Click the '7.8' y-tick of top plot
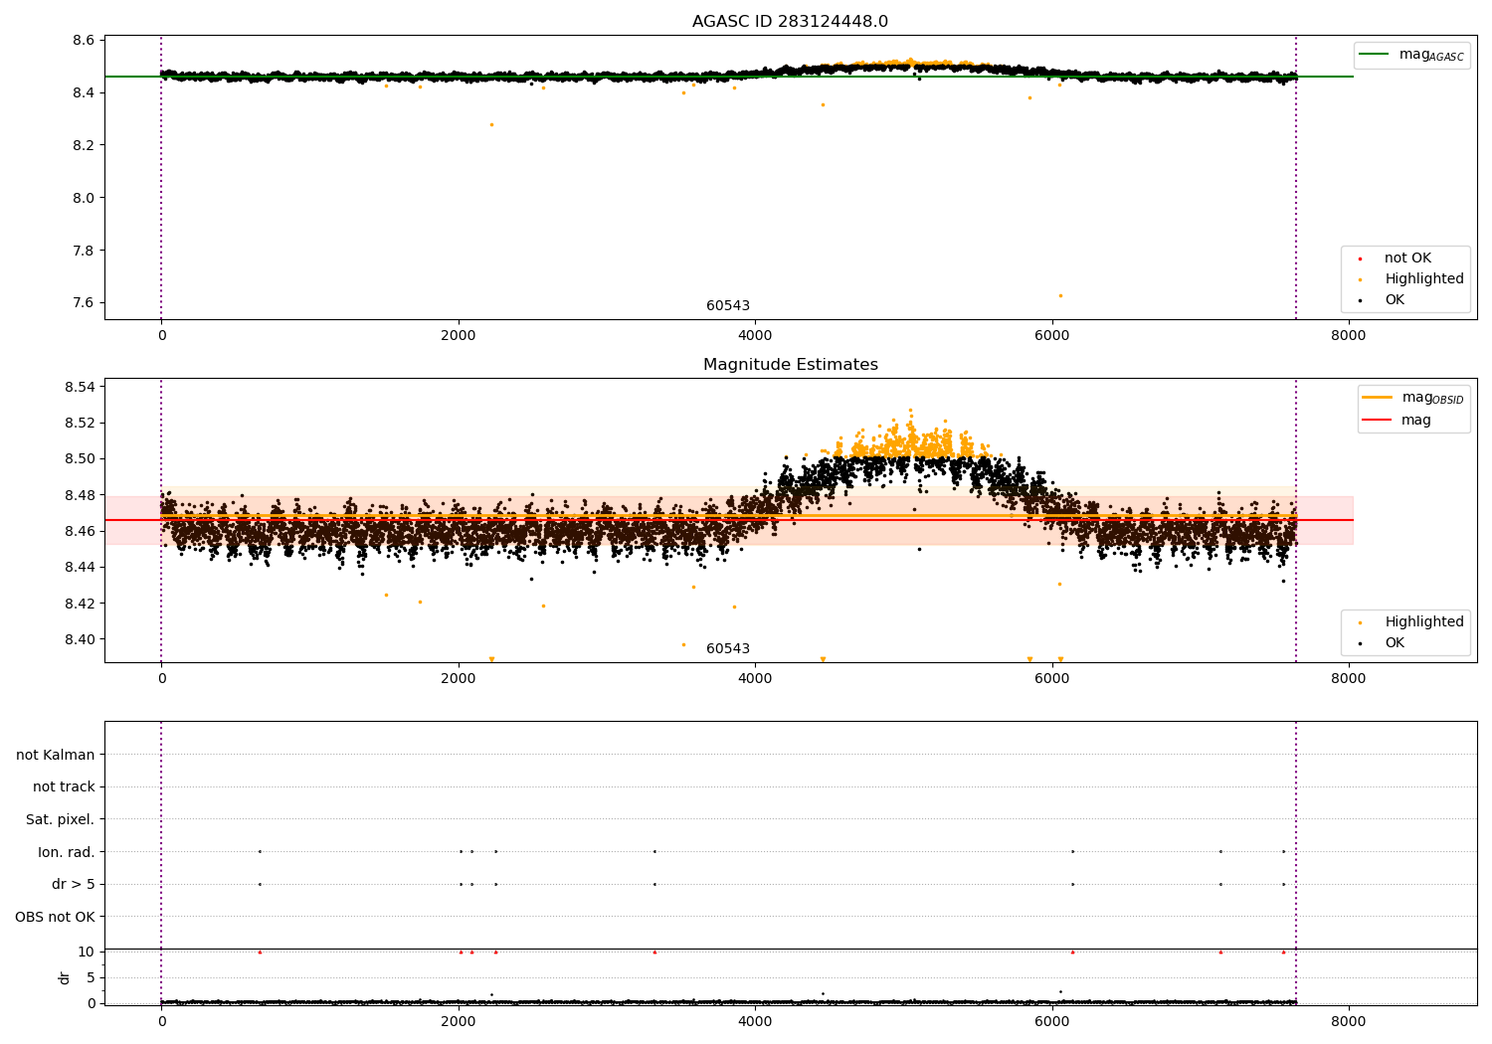The height and width of the screenshot is (1044, 1492). click(x=84, y=251)
